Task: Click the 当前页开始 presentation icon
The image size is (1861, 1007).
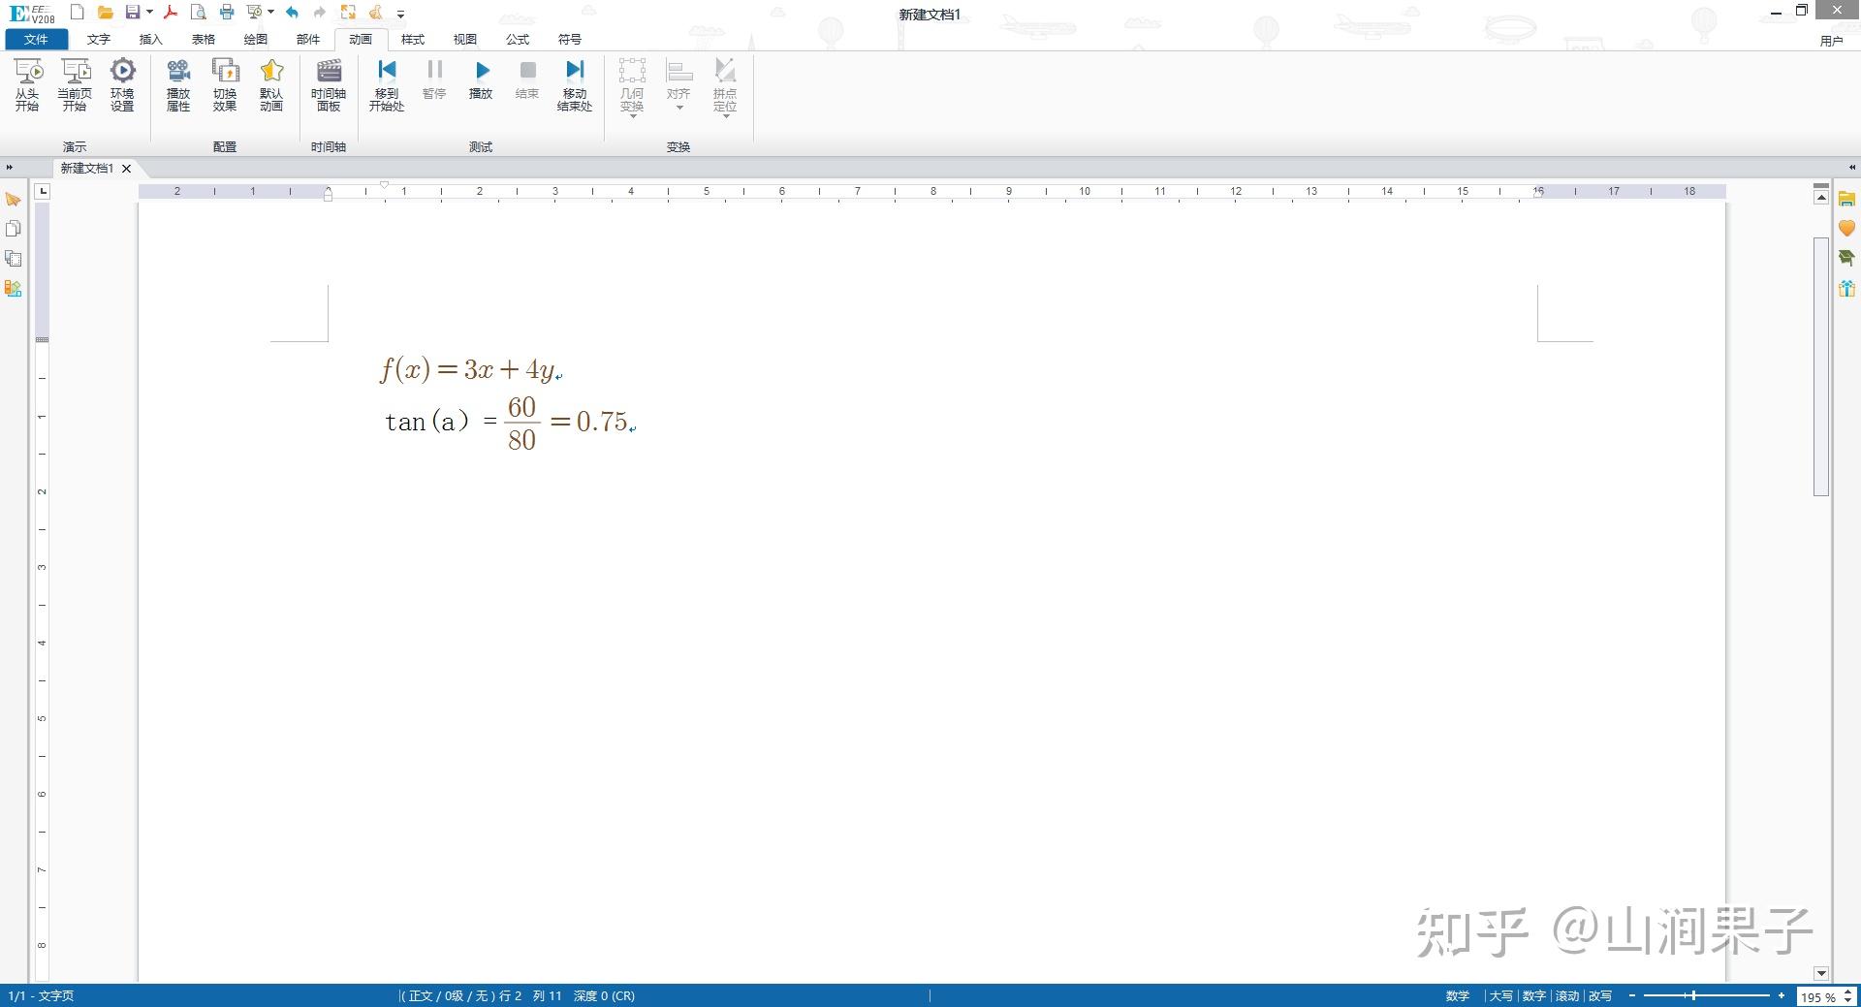Action: [x=75, y=84]
